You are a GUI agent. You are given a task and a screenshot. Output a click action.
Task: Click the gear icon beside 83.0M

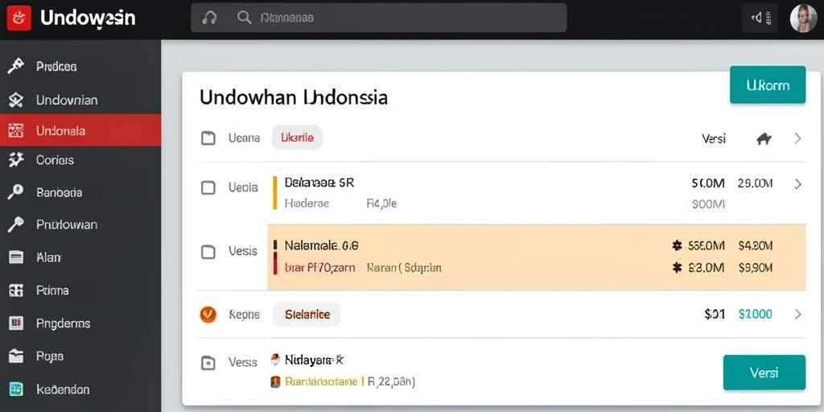(678, 268)
